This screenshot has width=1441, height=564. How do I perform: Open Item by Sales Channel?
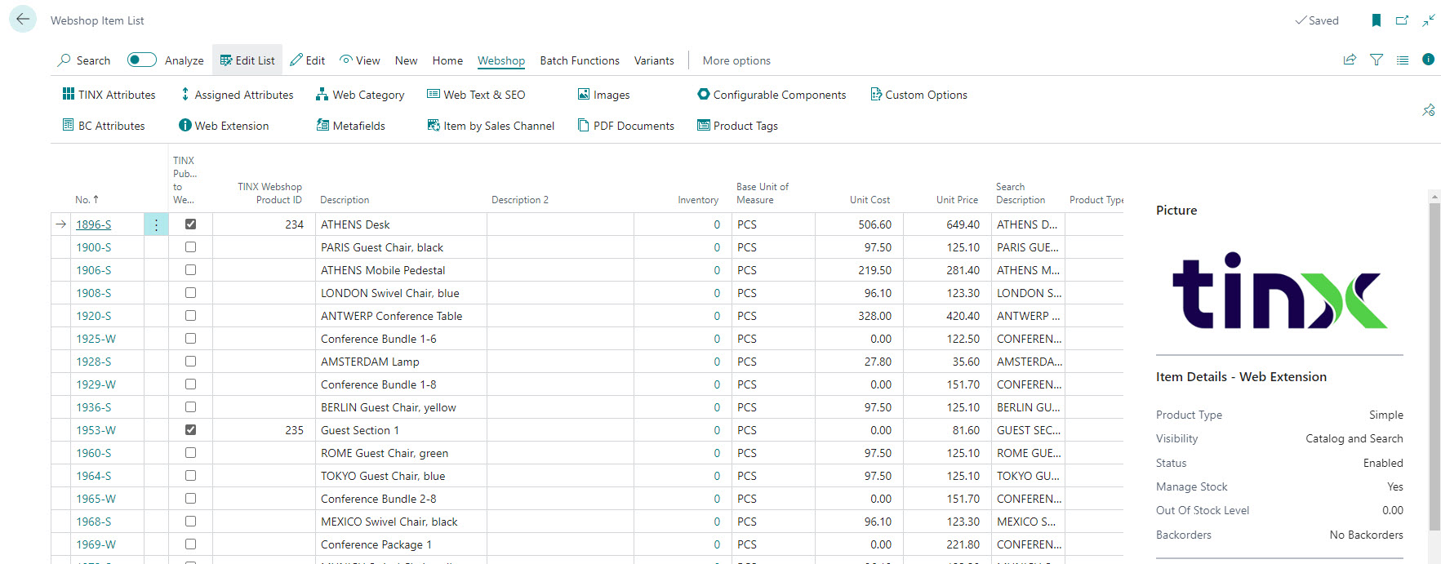coord(491,126)
